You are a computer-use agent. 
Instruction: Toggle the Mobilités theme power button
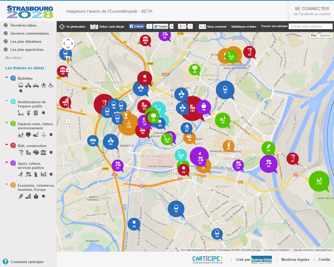(x=13, y=78)
